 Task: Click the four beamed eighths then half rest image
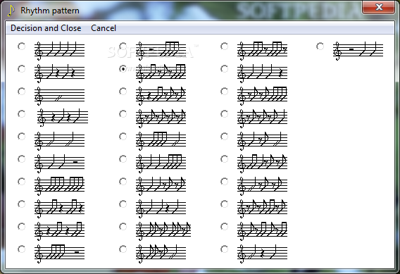(x=59, y=254)
